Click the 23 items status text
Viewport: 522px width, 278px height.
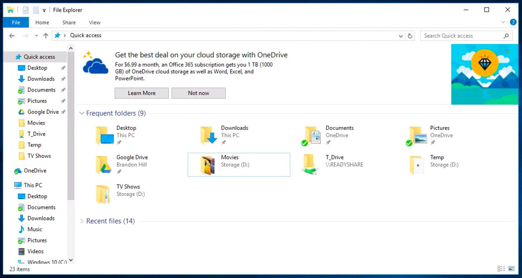[20, 269]
